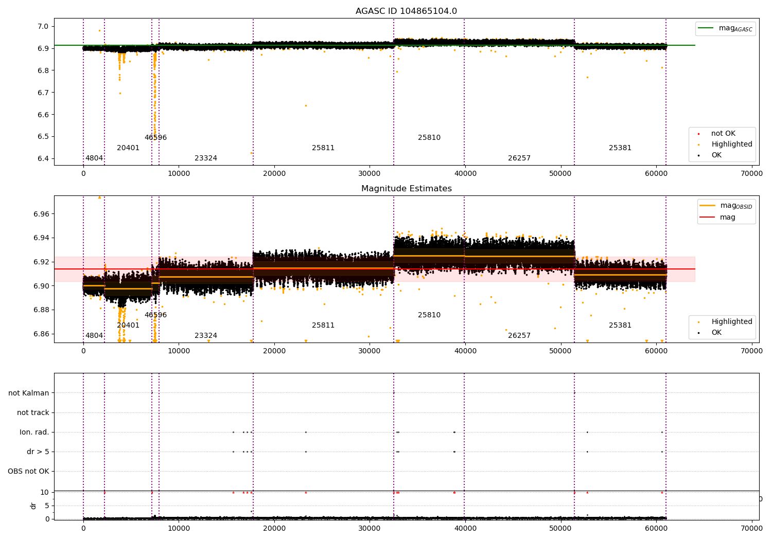Viewport: 772px width, 540px height.
Task: Click the 6.86 y-axis tick label
Action: [x=41, y=334]
